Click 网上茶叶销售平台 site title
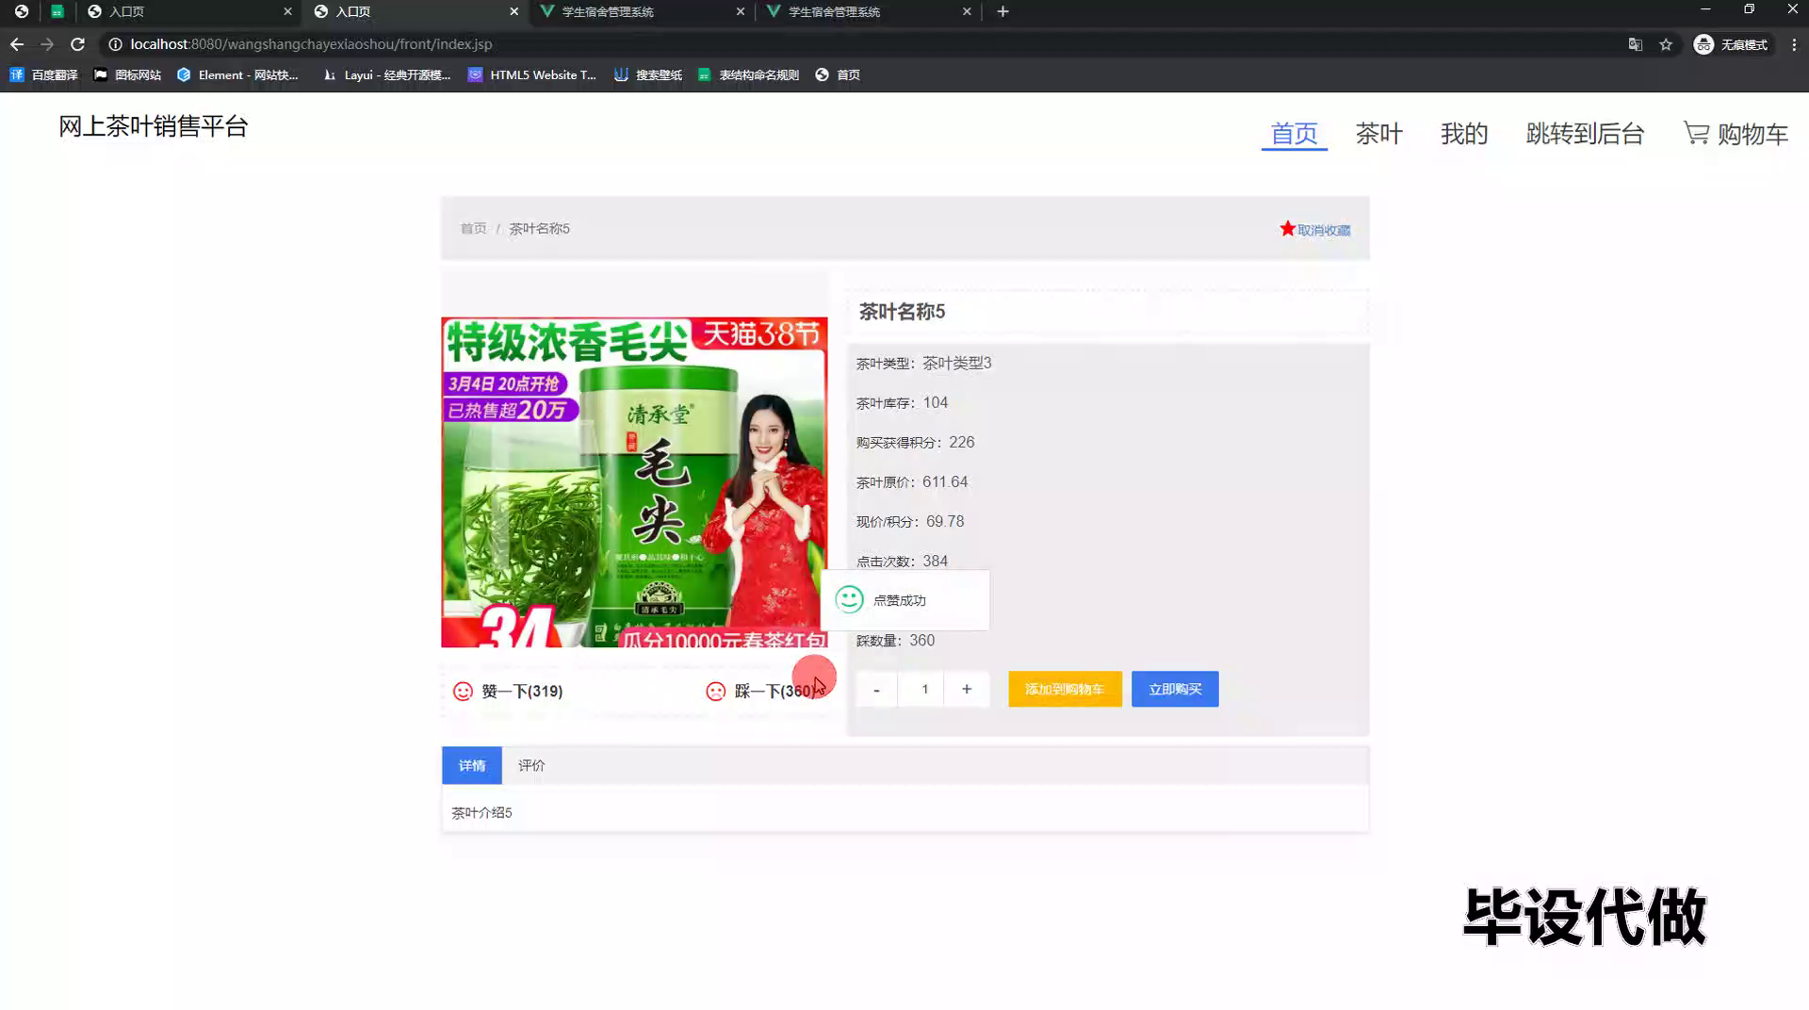The image size is (1809, 1010). pos(154,126)
